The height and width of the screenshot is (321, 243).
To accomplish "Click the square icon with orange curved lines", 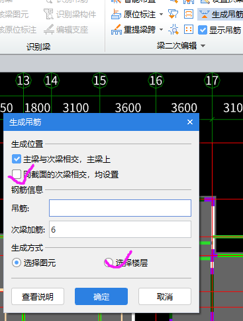I will tap(189, 14).
